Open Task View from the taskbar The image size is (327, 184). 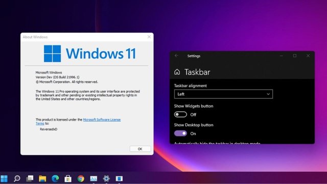click(30, 178)
